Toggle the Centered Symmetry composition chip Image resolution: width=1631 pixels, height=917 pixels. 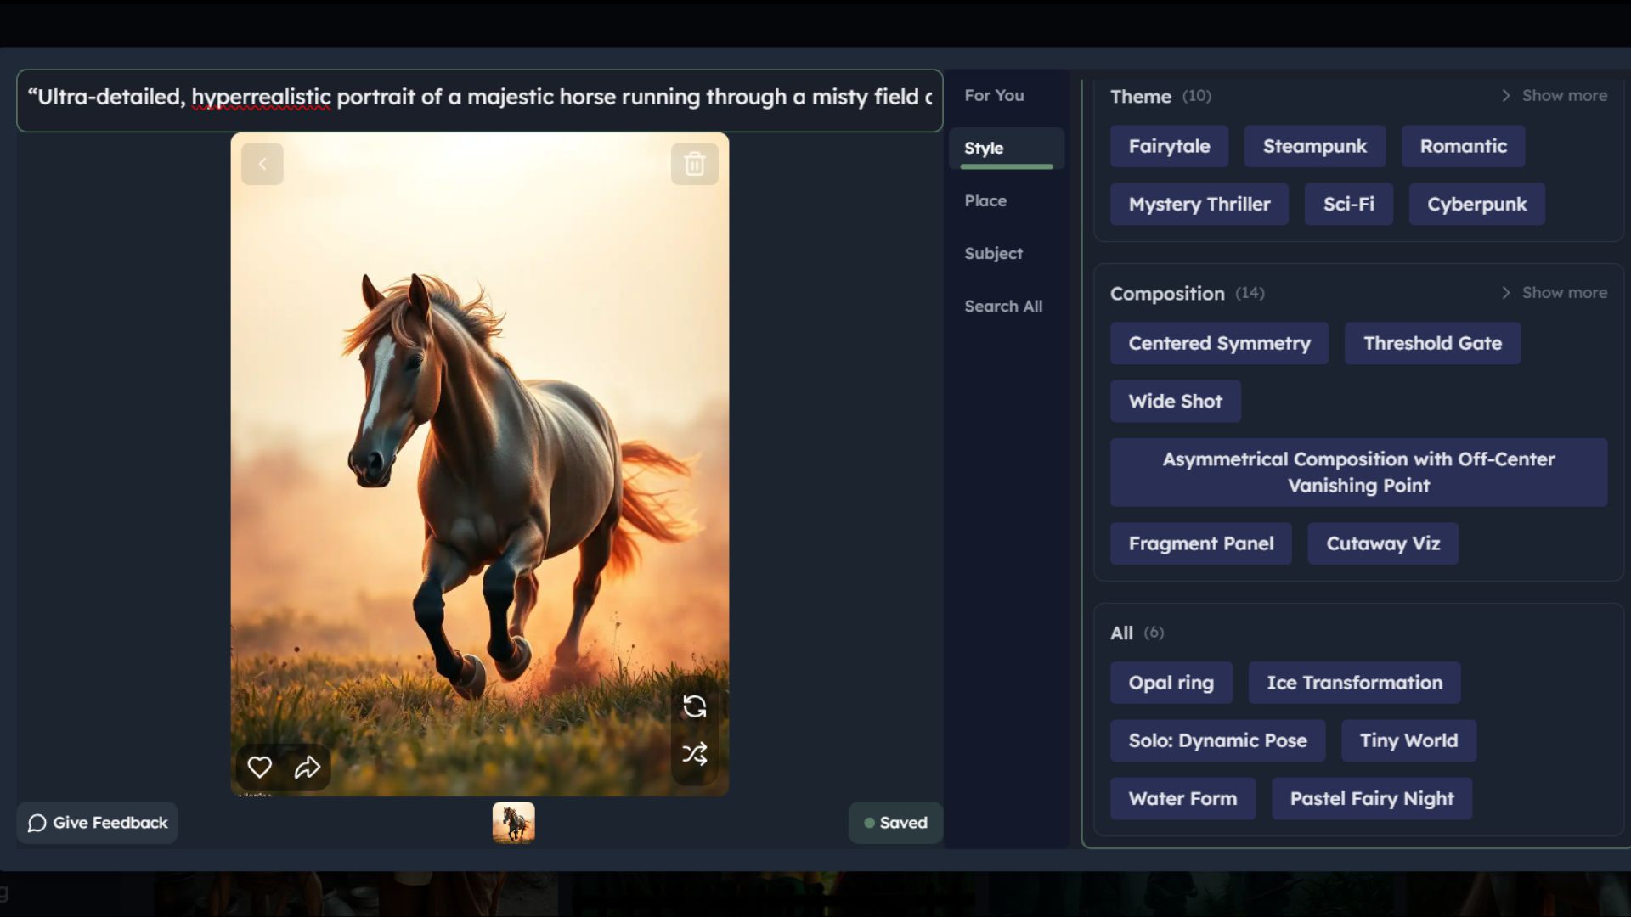1219,343
